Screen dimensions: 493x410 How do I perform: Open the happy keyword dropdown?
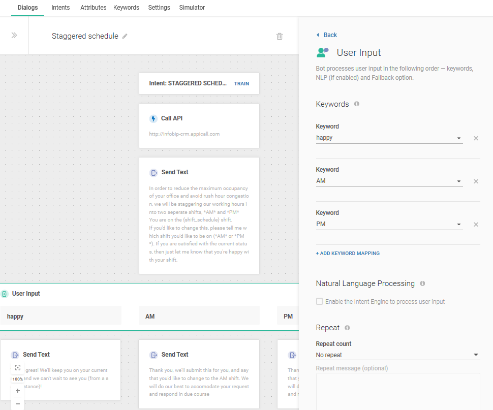click(458, 138)
